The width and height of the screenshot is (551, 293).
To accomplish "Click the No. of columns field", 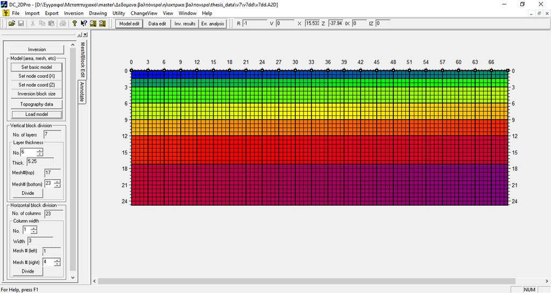I will [x=54, y=214].
